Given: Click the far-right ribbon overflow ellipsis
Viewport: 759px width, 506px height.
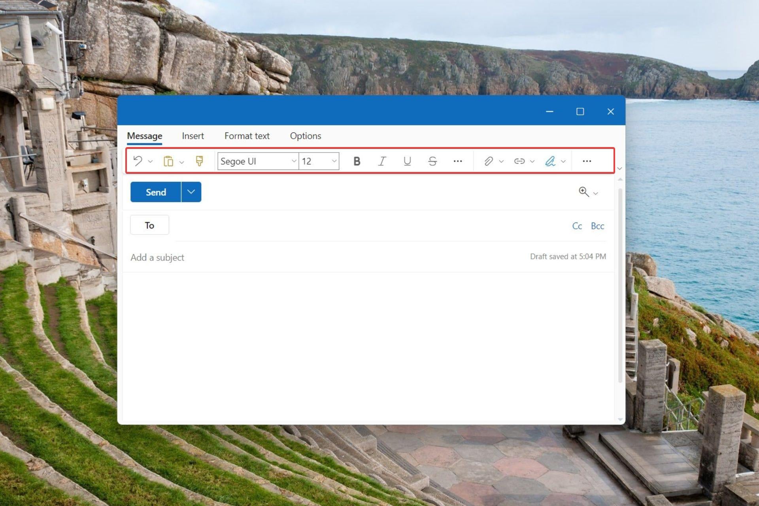Looking at the screenshot, I should [x=587, y=161].
